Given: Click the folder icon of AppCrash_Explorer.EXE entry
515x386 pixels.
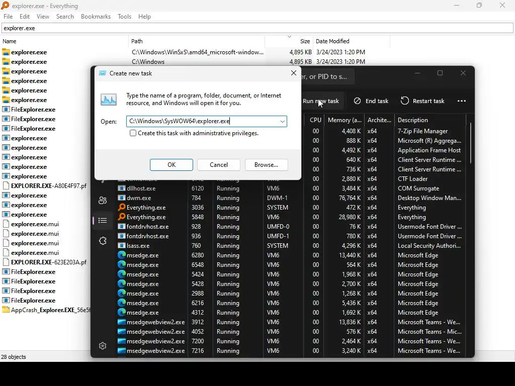Looking at the screenshot, I should click(6, 310).
